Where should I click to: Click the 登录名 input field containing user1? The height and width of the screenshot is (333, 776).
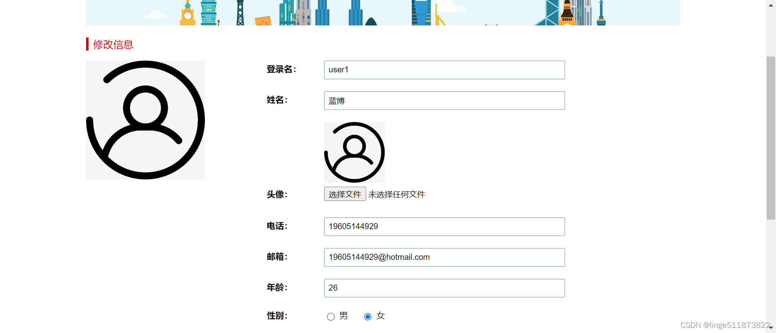[444, 70]
